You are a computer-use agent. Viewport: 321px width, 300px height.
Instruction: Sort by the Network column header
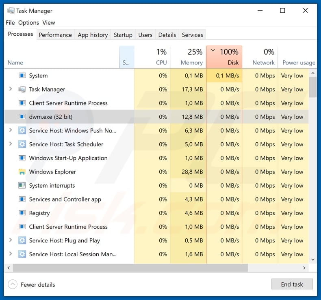pos(260,57)
